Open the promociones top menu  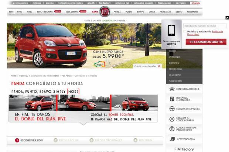pos(20,3)
